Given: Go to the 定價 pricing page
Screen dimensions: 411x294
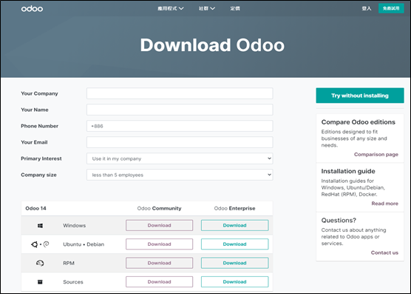Looking at the screenshot, I should (x=235, y=8).
